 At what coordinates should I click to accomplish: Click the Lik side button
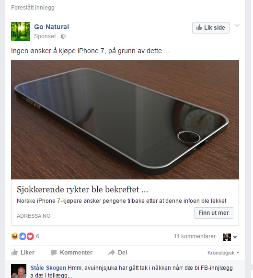click(x=211, y=28)
